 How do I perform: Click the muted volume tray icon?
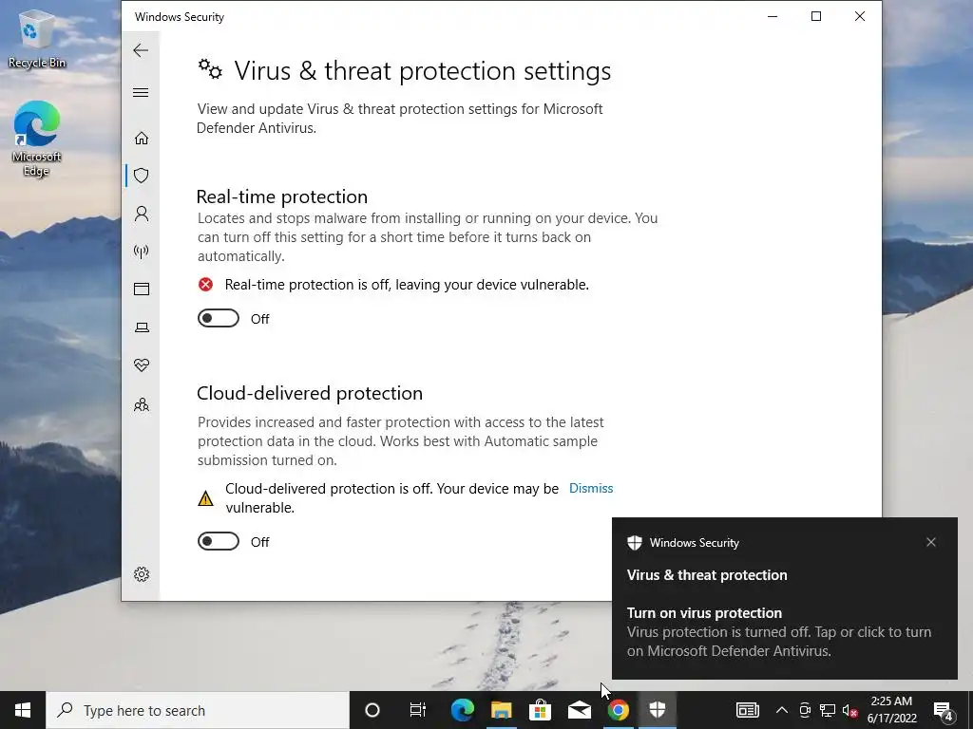(x=850, y=710)
